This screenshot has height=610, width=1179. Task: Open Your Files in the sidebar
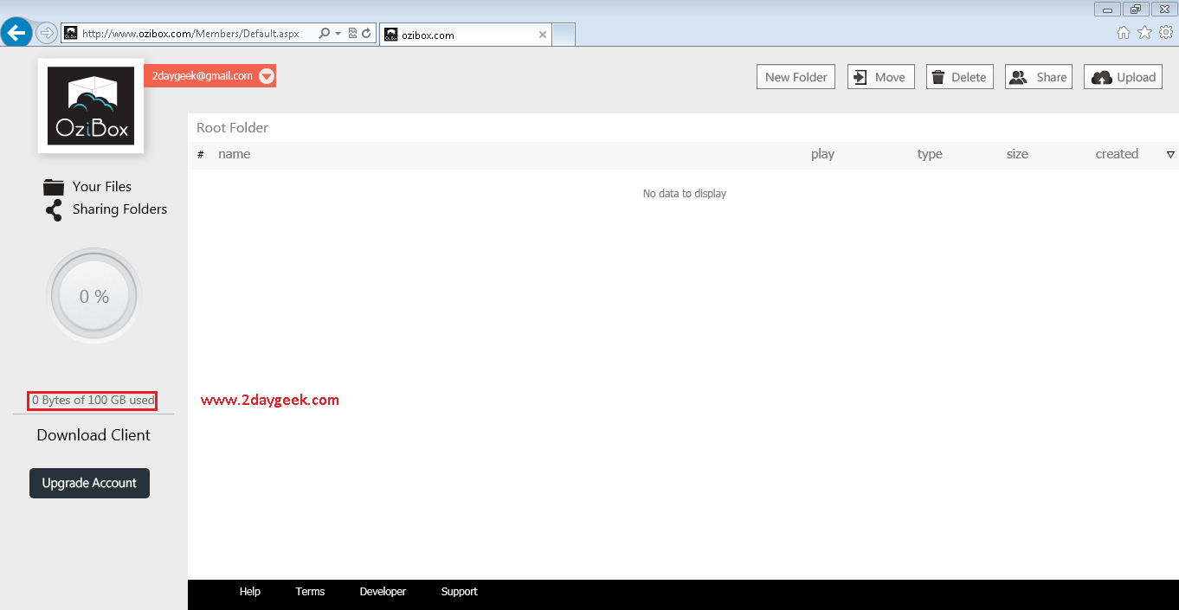102,186
